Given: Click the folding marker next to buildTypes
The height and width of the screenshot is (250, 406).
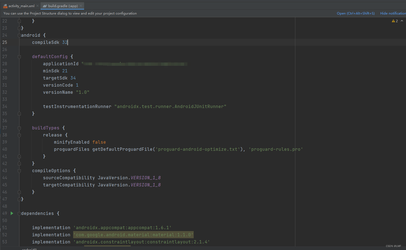Looking at the screenshot, I should [x=19, y=128].
